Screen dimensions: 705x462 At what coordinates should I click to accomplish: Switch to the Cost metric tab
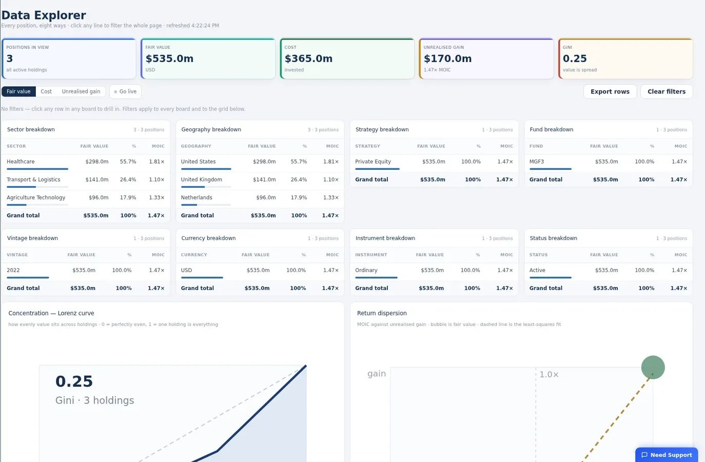coord(46,91)
